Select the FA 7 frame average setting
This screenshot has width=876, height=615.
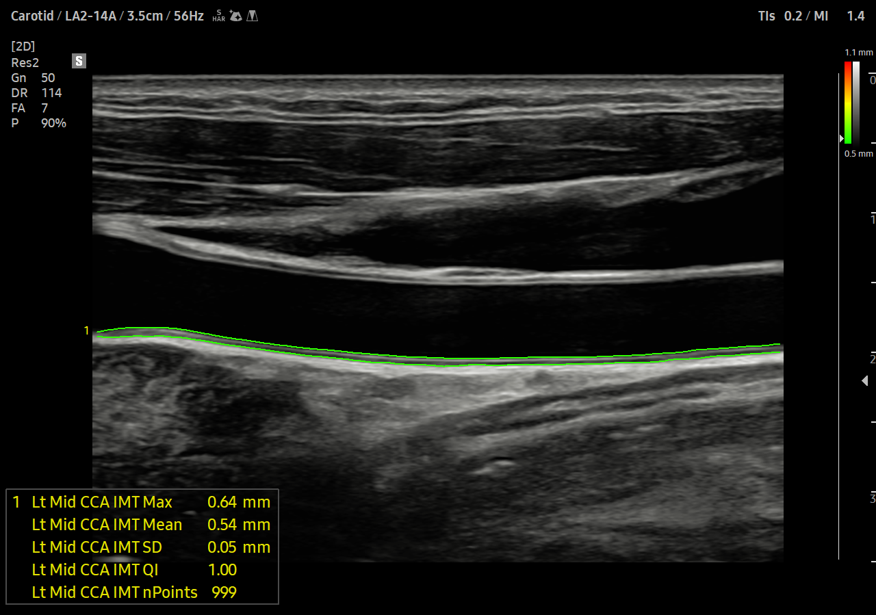pos(29,108)
